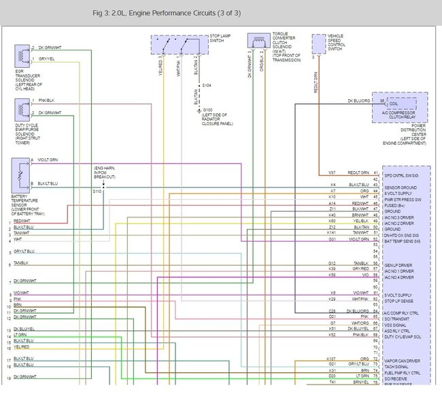This screenshot has width=442, height=394.
Task: Select 'DK BLU/YEL' label at left row 13
Action: [24, 329]
